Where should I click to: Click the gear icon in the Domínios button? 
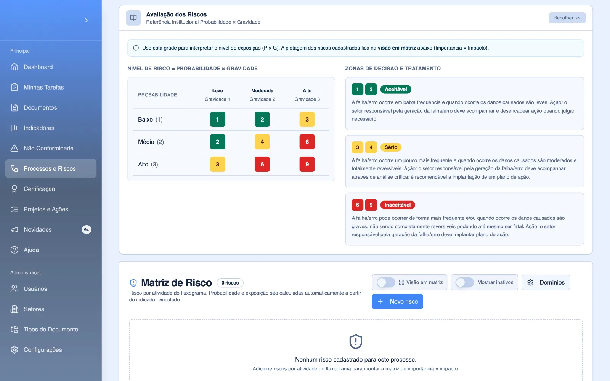[530, 282]
